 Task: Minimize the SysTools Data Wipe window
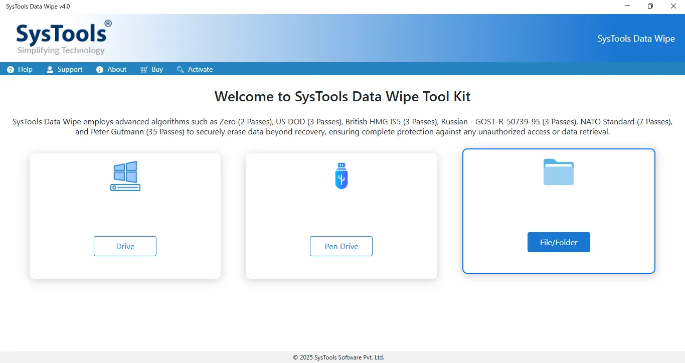point(627,6)
